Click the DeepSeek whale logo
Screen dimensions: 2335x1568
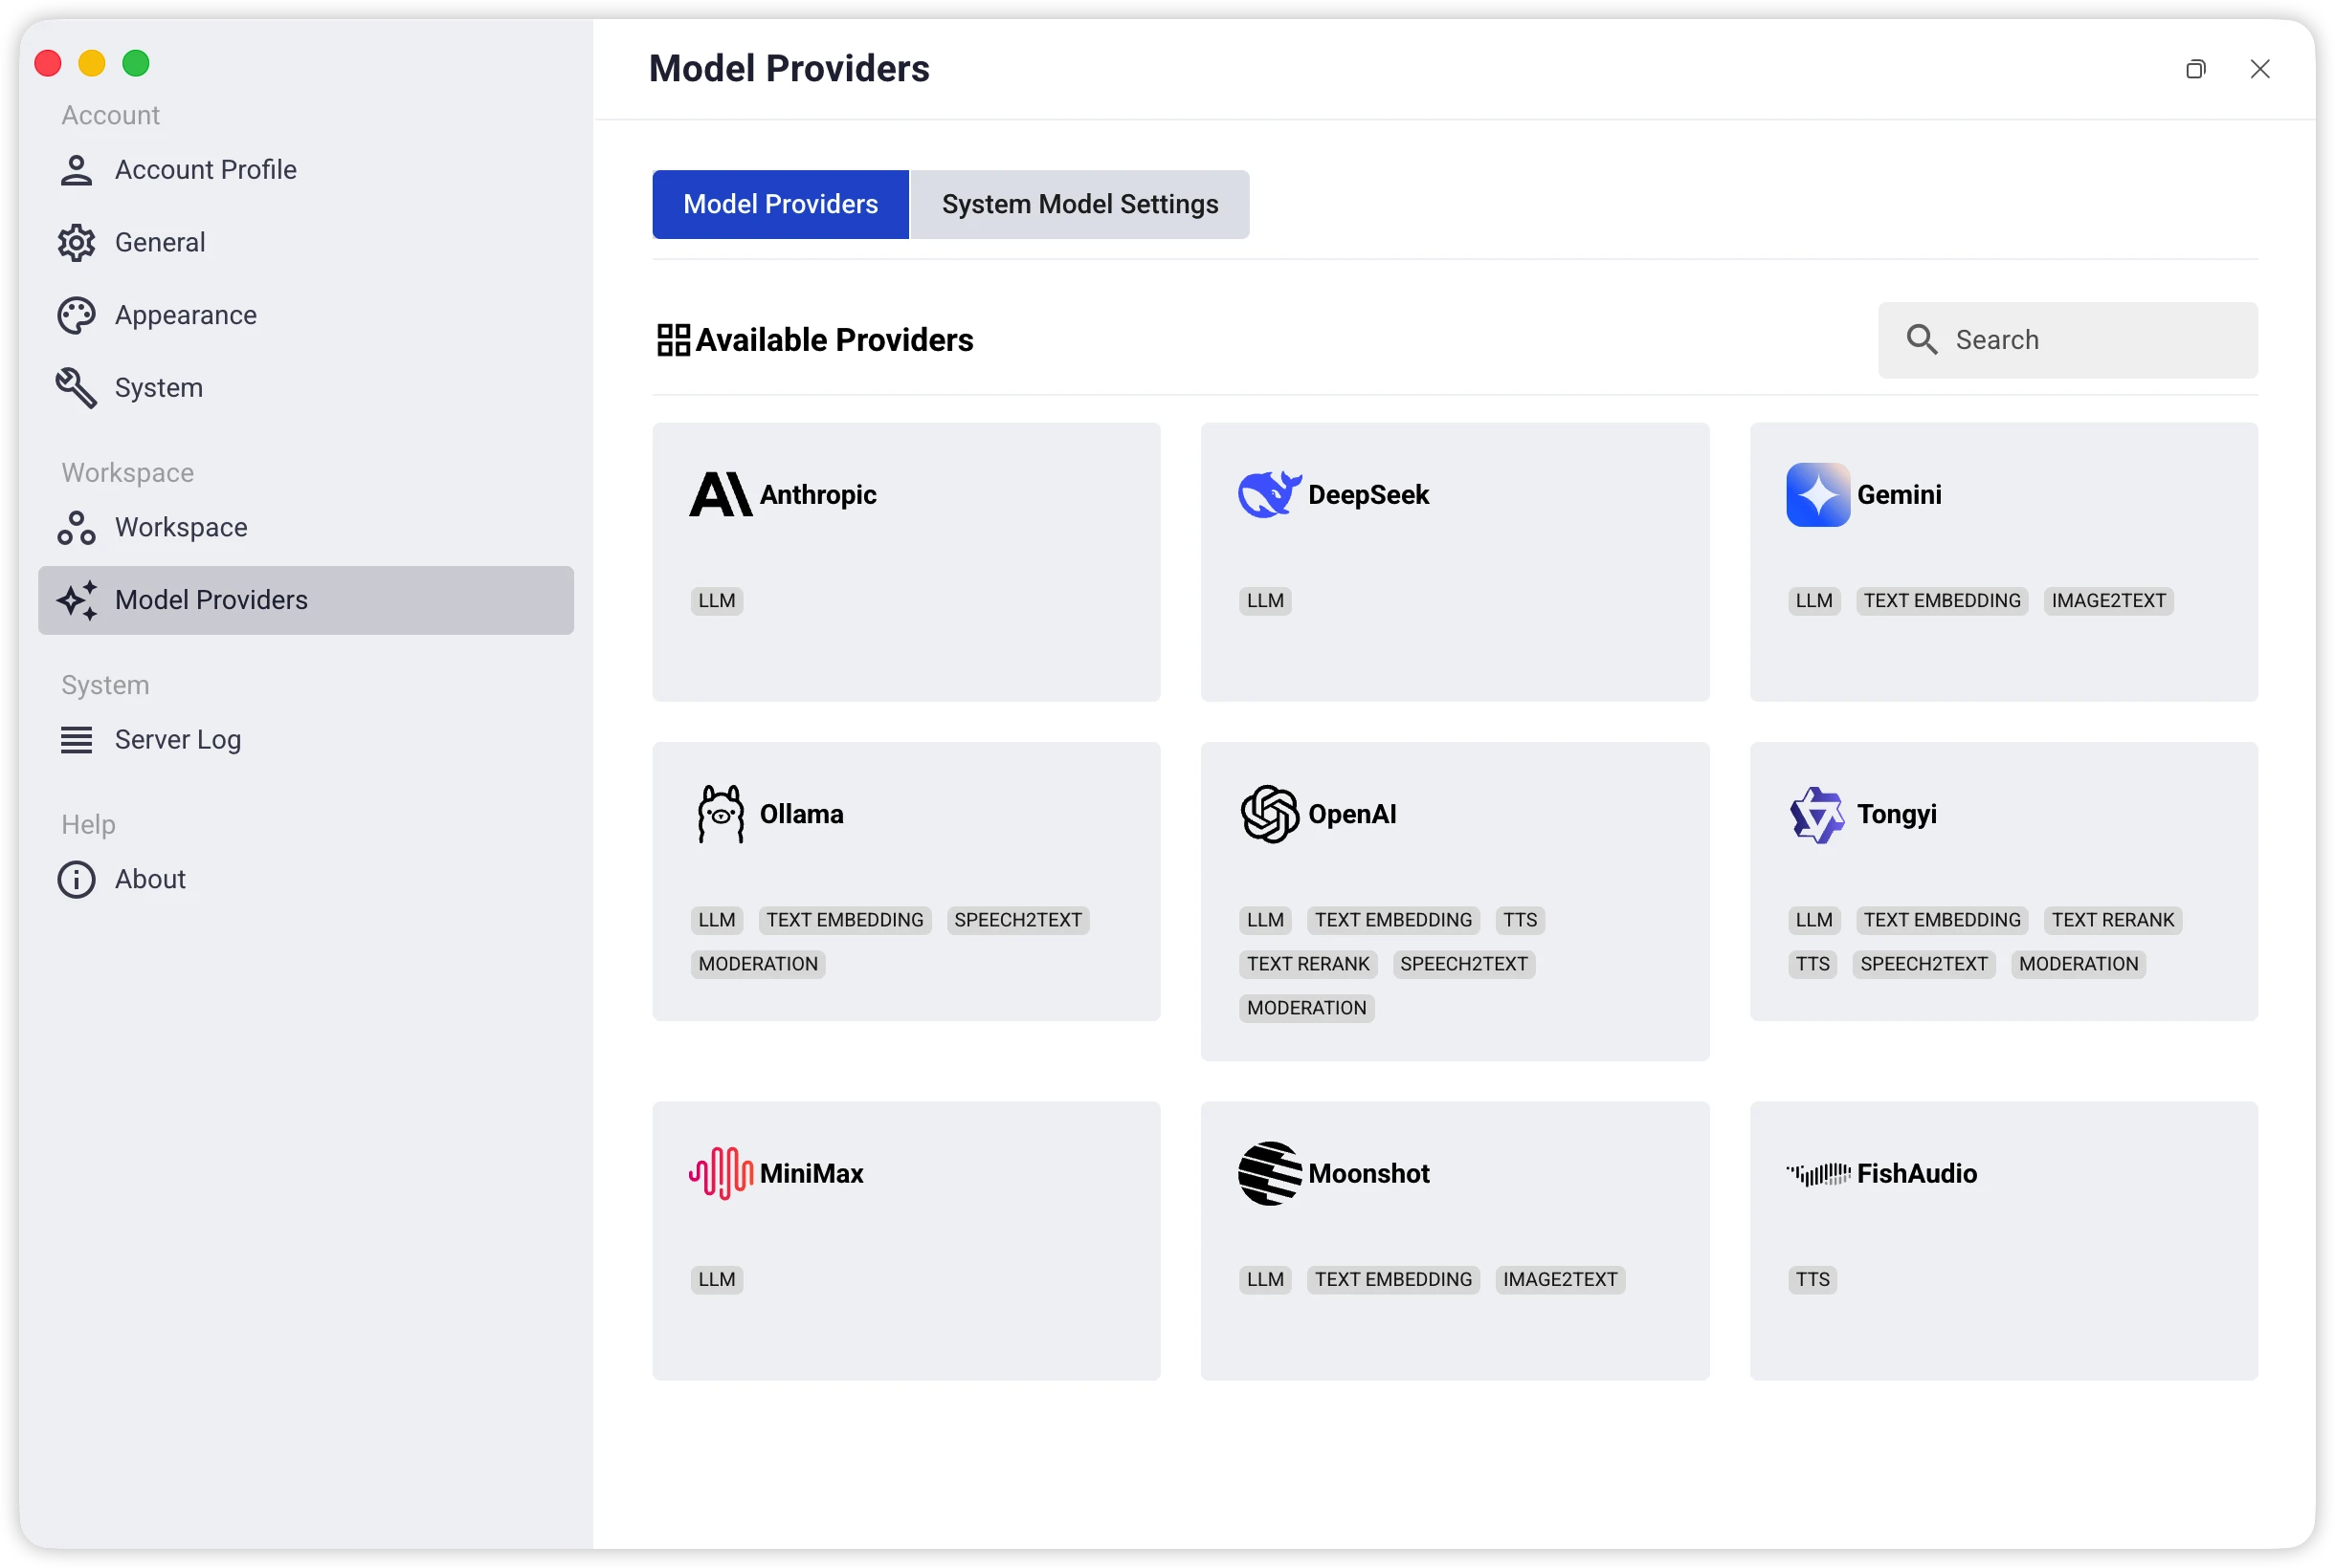pos(1269,495)
